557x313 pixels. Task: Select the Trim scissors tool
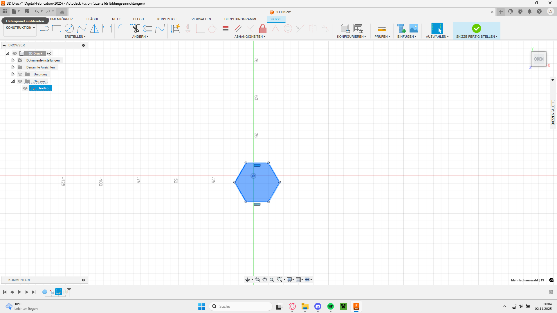[135, 28]
